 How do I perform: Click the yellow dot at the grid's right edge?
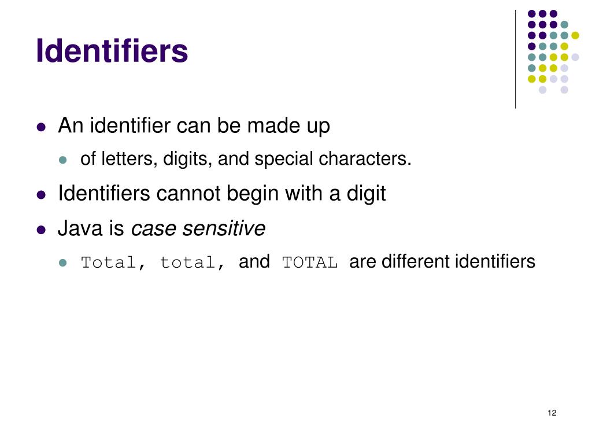pyautogui.click(x=575, y=35)
